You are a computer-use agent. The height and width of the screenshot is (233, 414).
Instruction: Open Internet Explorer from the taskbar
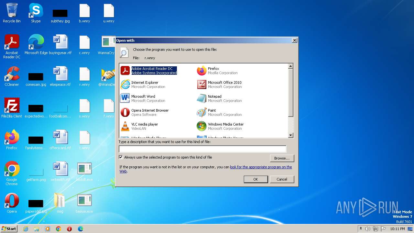[26, 229]
